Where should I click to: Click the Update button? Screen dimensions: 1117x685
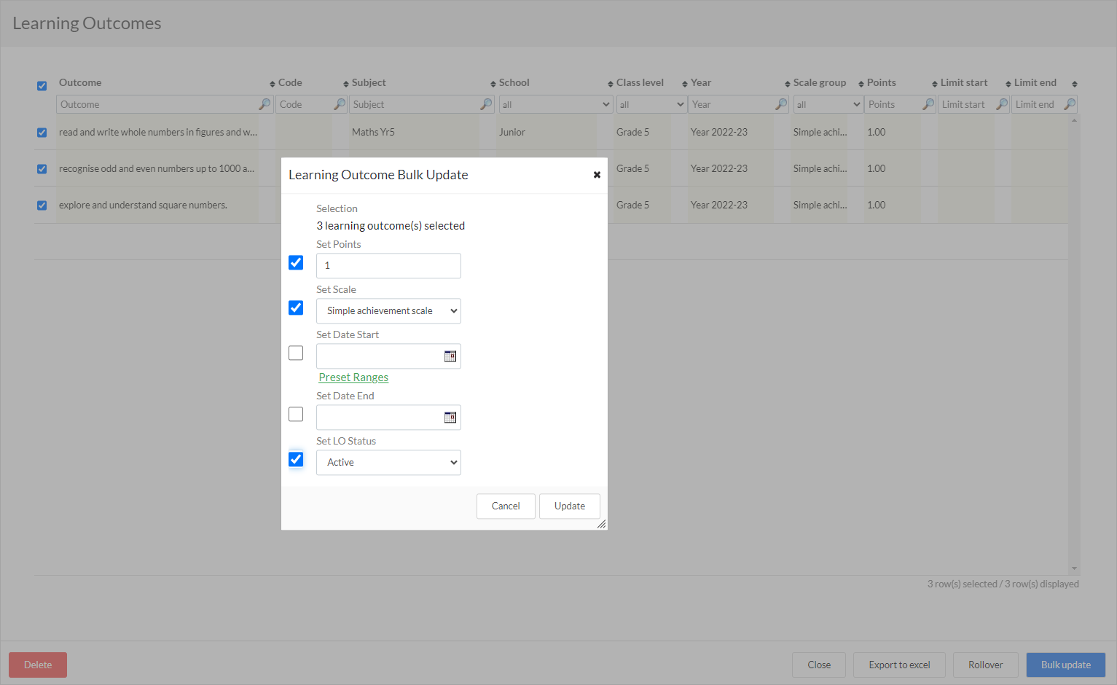click(570, 506)
